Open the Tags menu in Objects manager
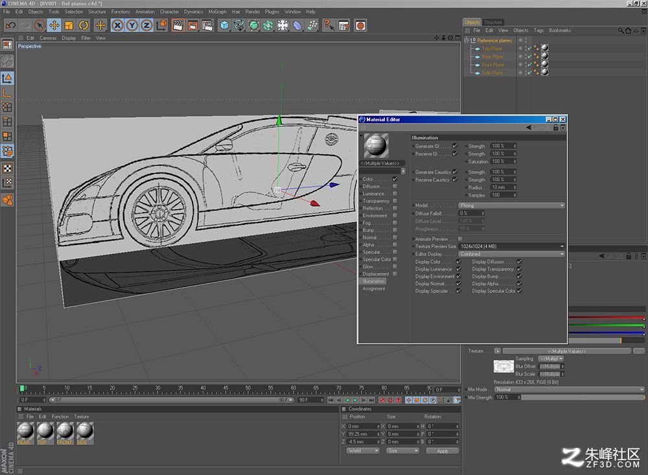648x475 pixels. [x=538, y=30]
